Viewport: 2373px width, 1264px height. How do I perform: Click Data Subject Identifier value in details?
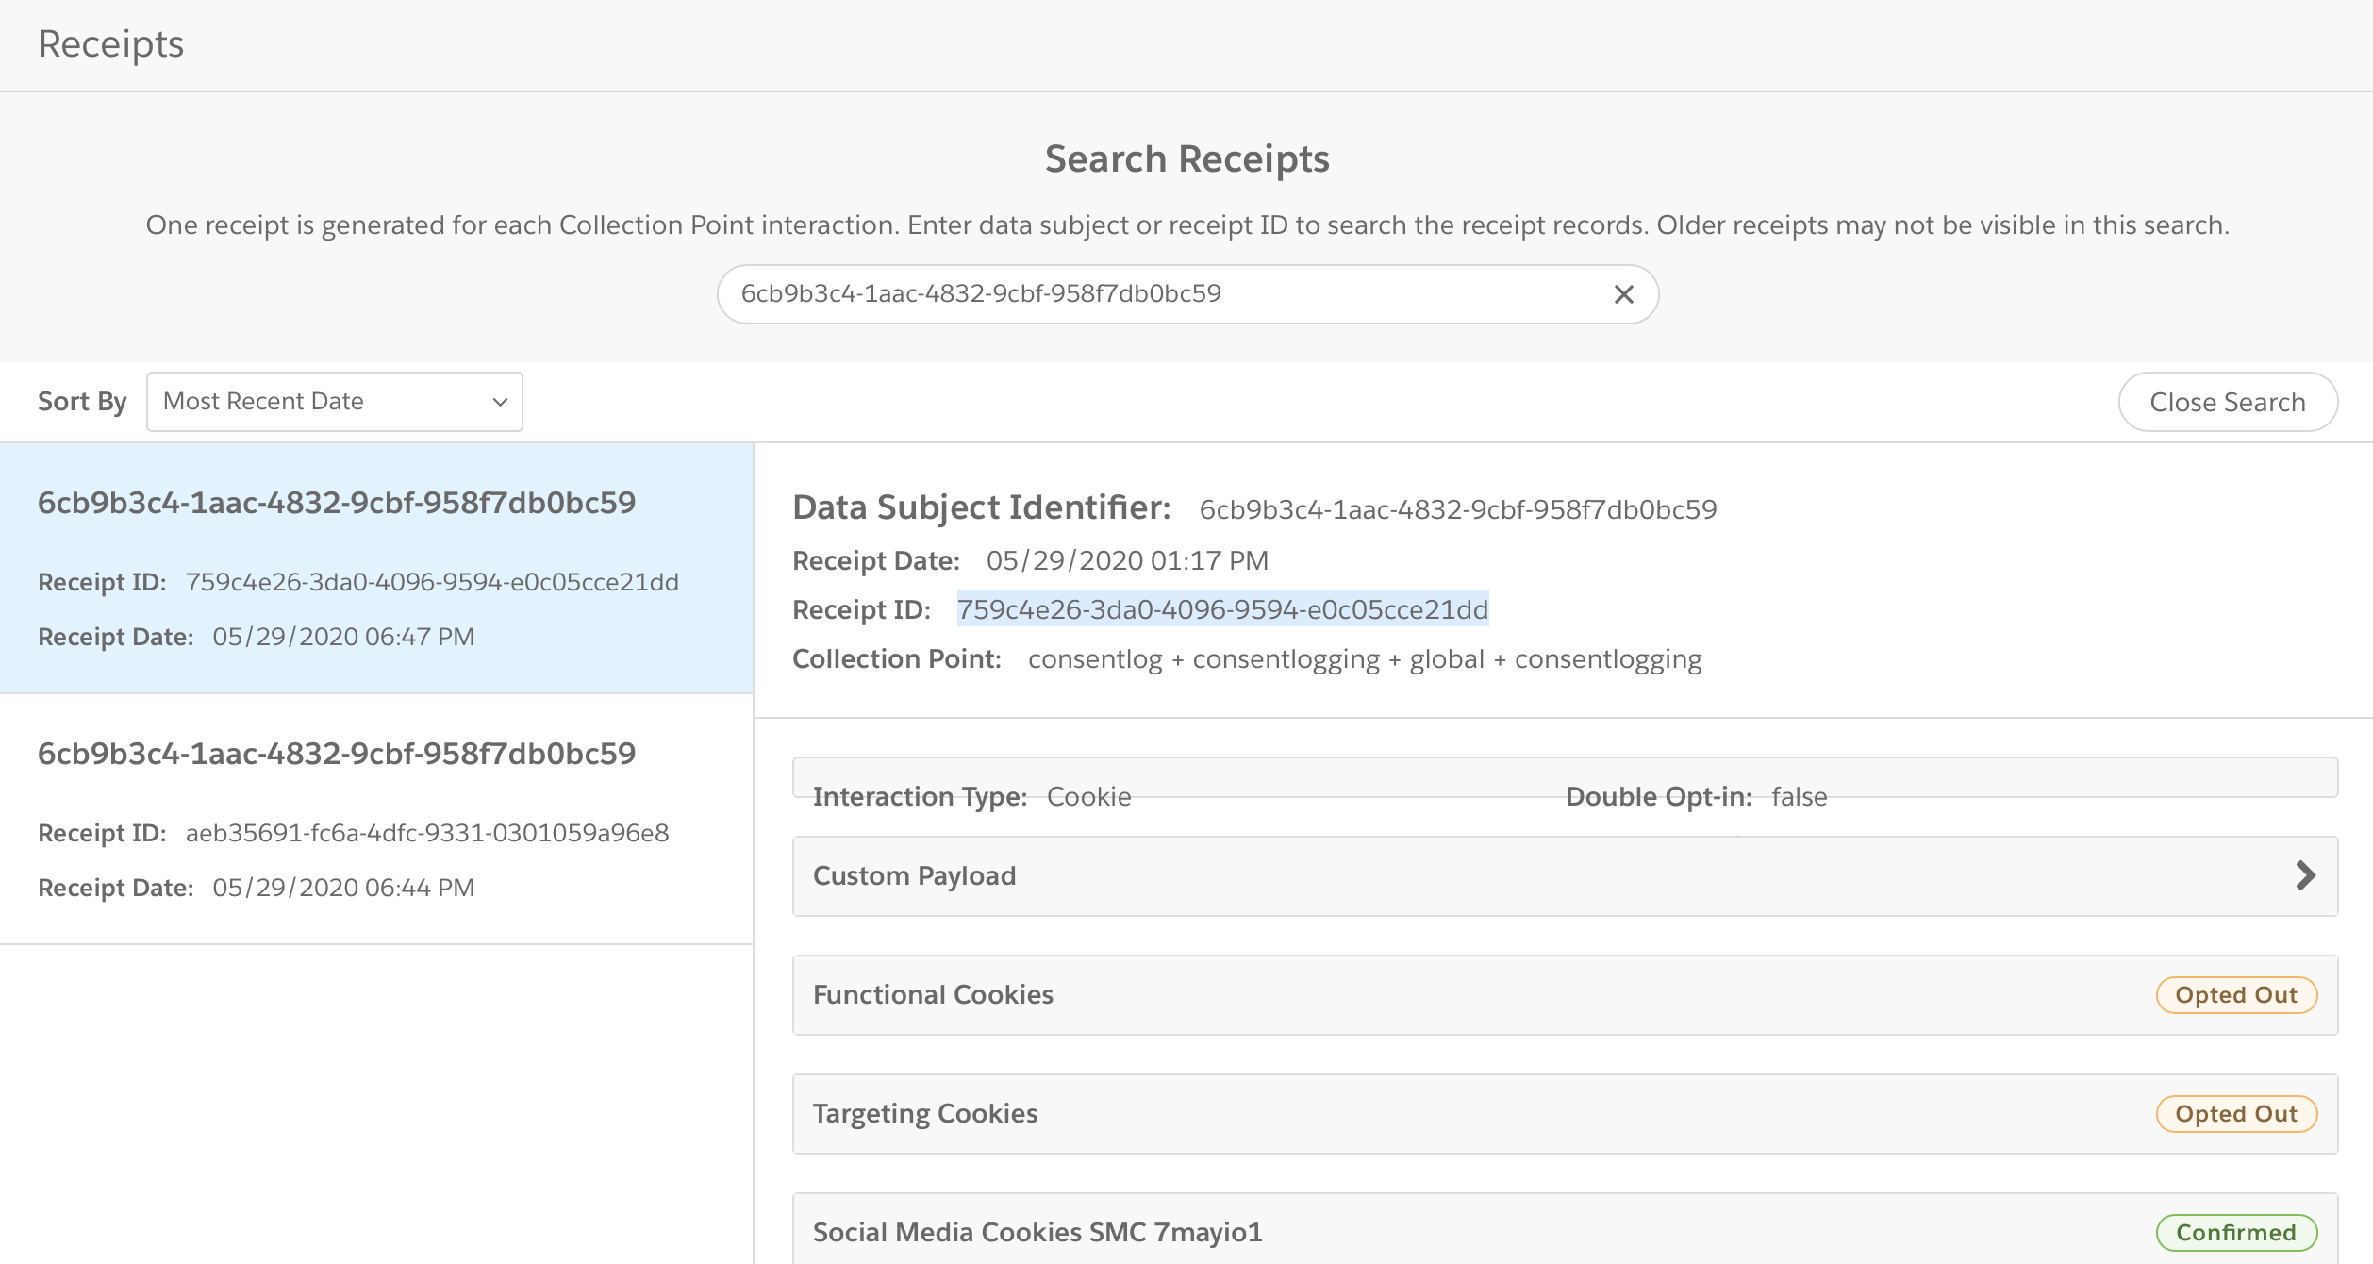[1457, 509]
